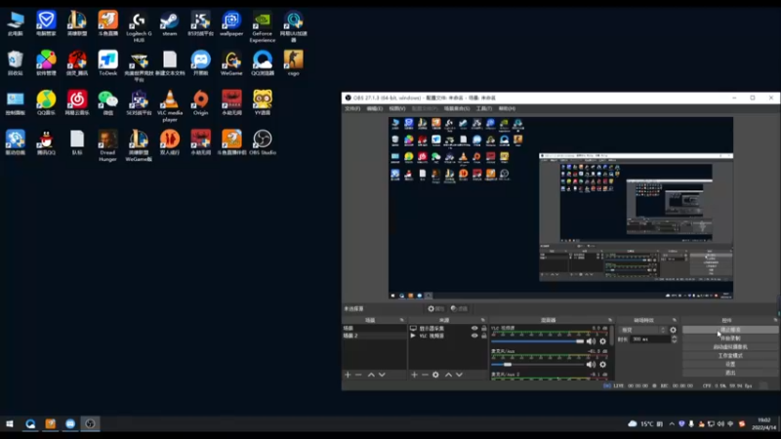Select NetEase Cloud Music red icon
This screenshot has width=781, height=439.
coord(77,102)
